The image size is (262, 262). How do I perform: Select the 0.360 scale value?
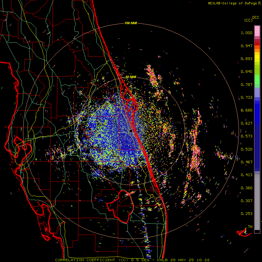coord(247,188)
